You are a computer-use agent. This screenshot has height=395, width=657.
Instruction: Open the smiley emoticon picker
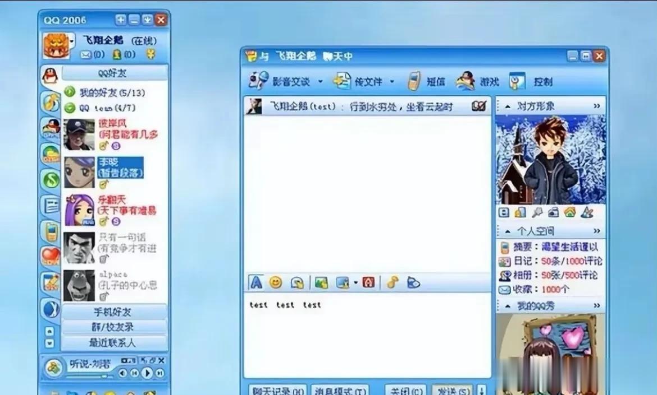pos(275,283)
